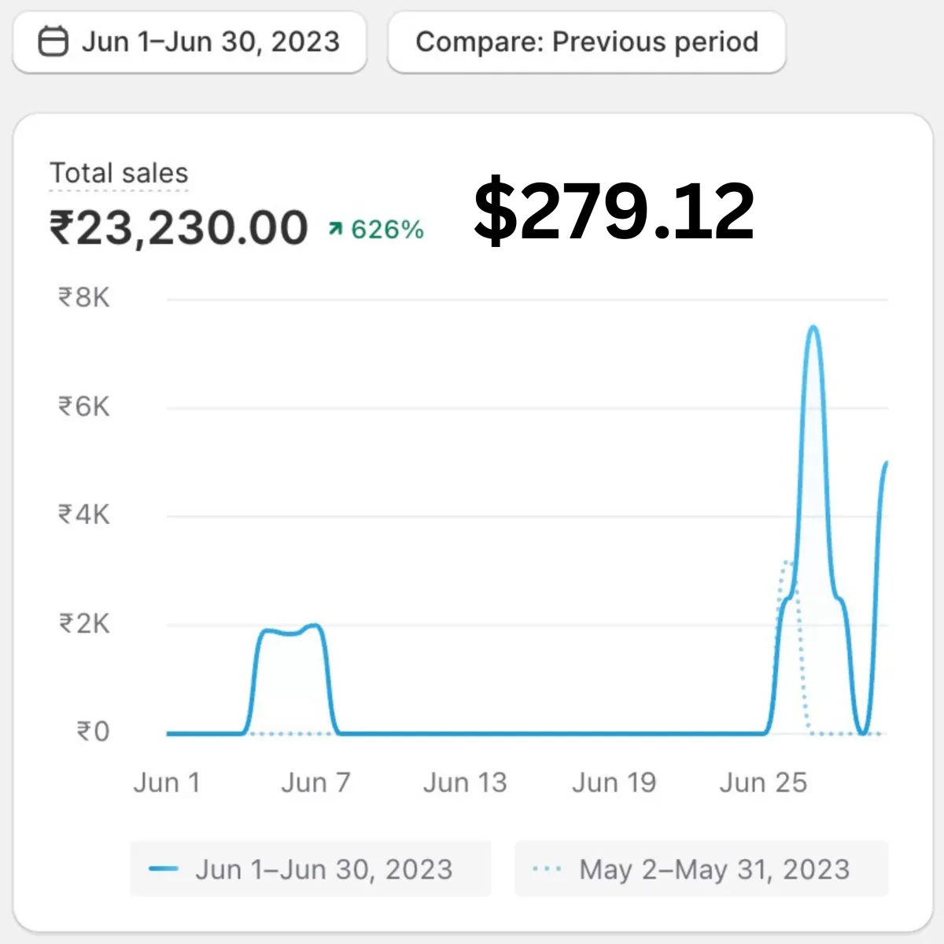This screenshot has height=944, width=944.
Task: Click the Total sales heading
Action: [119, 173]
